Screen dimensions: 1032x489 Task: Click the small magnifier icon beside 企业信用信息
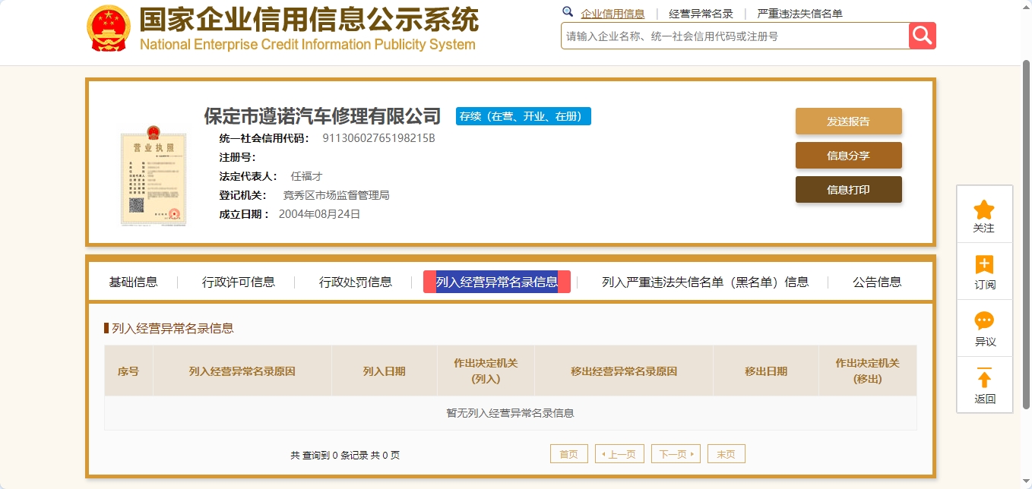pyautogui.click(x=568, y=12)
